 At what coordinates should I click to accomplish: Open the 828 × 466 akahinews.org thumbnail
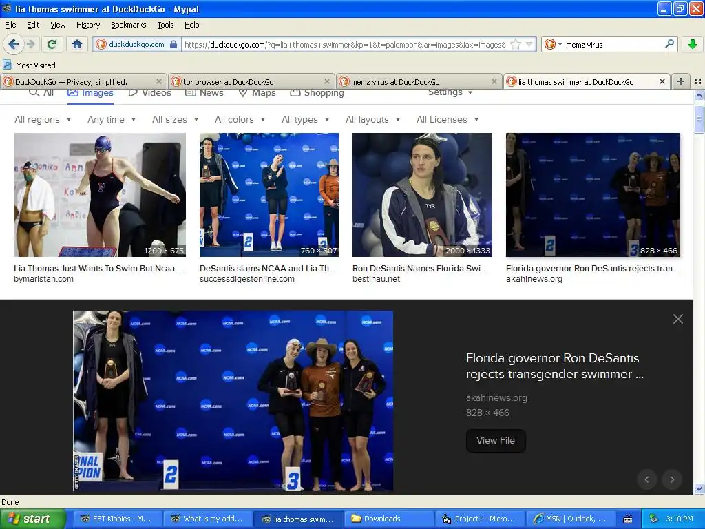coord(593,195)
